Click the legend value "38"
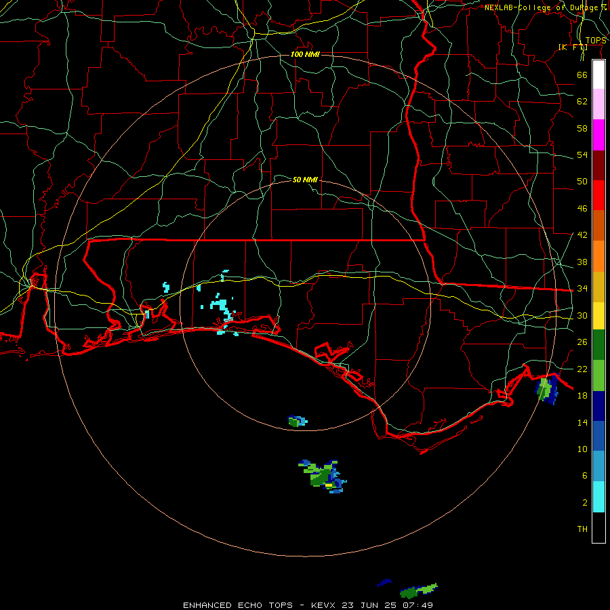Image resolution: width=610 pixels, height=610 pixels. click(x=582, y=262)
